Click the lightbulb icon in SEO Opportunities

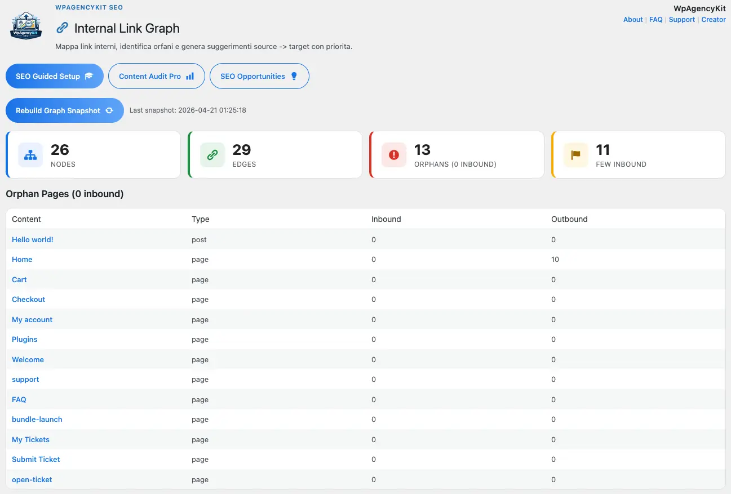(294, 76)
